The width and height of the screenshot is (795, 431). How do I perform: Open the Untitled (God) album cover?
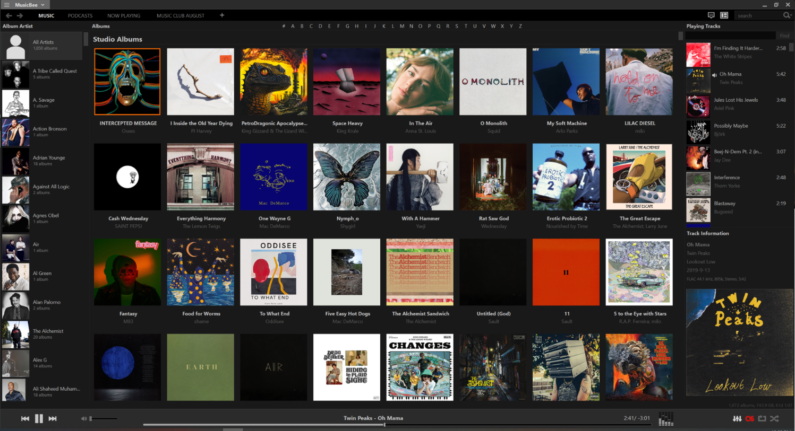(x=493, y=272)
